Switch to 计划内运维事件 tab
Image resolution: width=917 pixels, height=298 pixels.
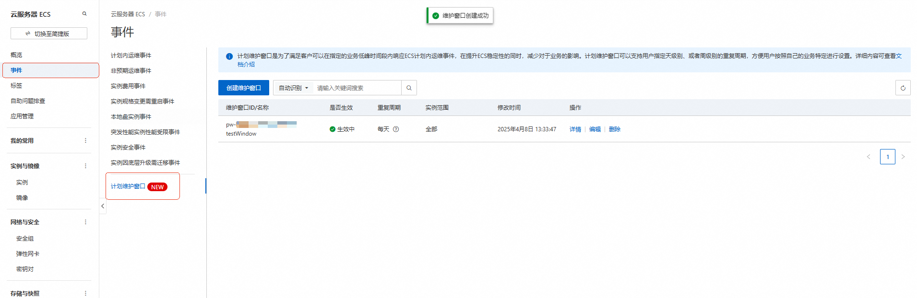click(x=131, y=56)
